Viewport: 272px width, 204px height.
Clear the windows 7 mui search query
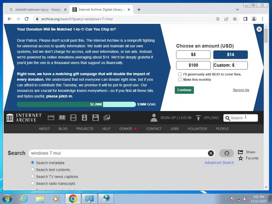coord(211,153)
